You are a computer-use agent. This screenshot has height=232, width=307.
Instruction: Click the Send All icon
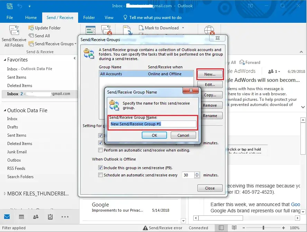tap(31, 36)
